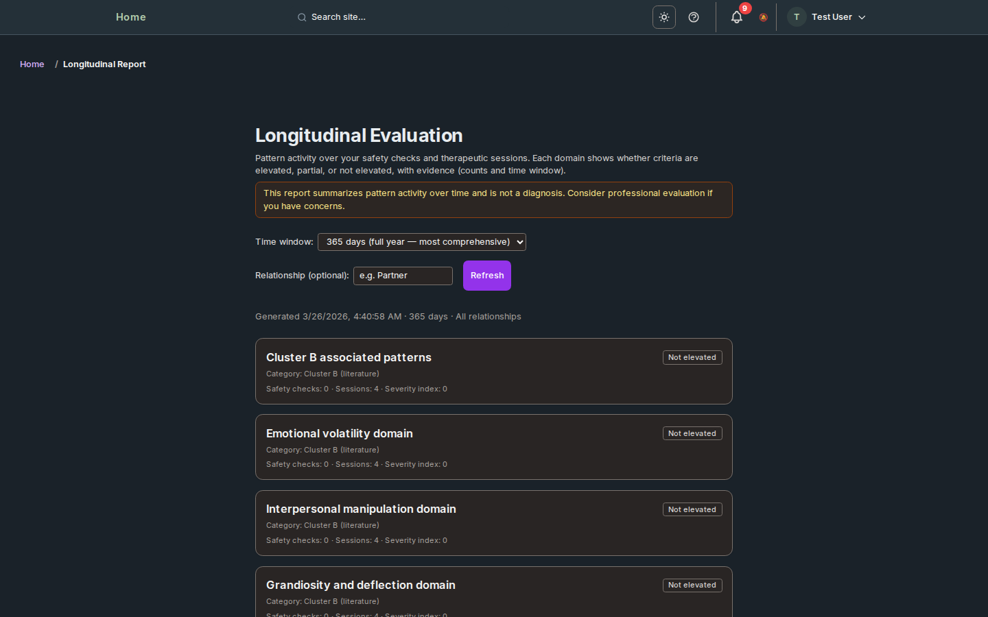Viewport: 988px width, 617px height.
Task: Select the Grandiosity and deflection domain card
Action: pyautogui.click(x=493, y=591)
